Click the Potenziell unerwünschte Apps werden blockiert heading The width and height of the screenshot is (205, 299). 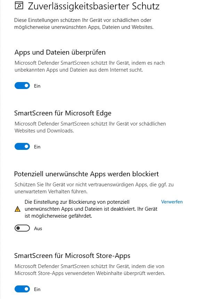(x=87, y=174)
